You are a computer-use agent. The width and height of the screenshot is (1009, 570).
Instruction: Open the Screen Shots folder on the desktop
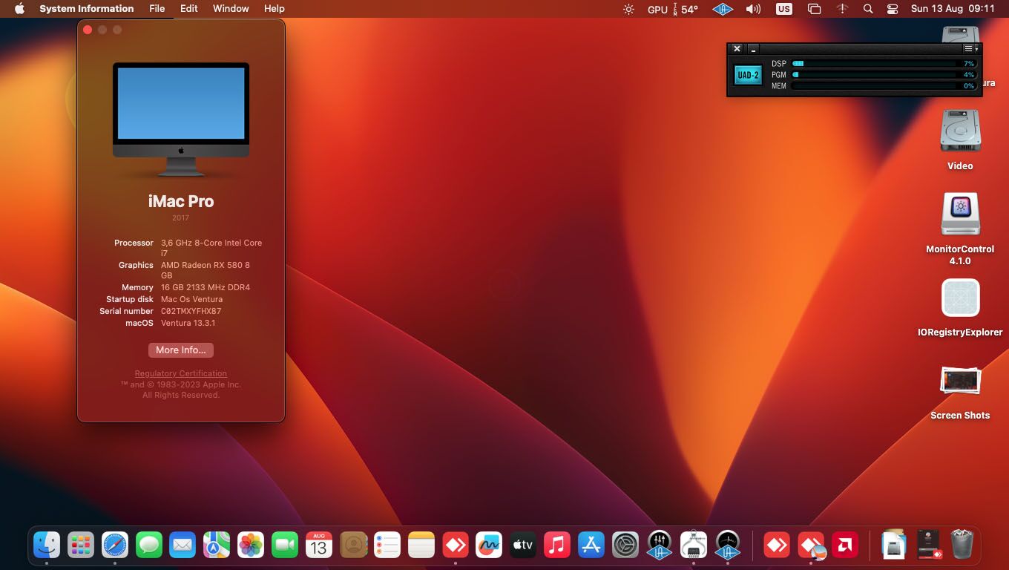click(x=960, y=381)
